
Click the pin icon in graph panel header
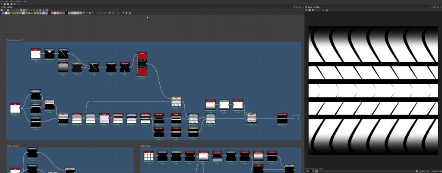point(294,7)
